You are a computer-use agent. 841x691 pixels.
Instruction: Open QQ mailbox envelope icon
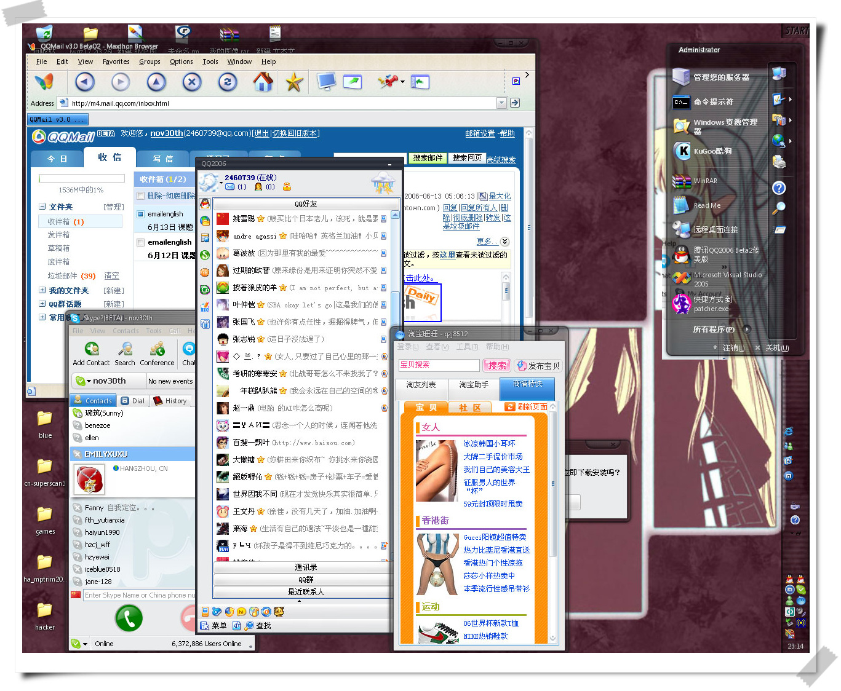pos(229,187)
